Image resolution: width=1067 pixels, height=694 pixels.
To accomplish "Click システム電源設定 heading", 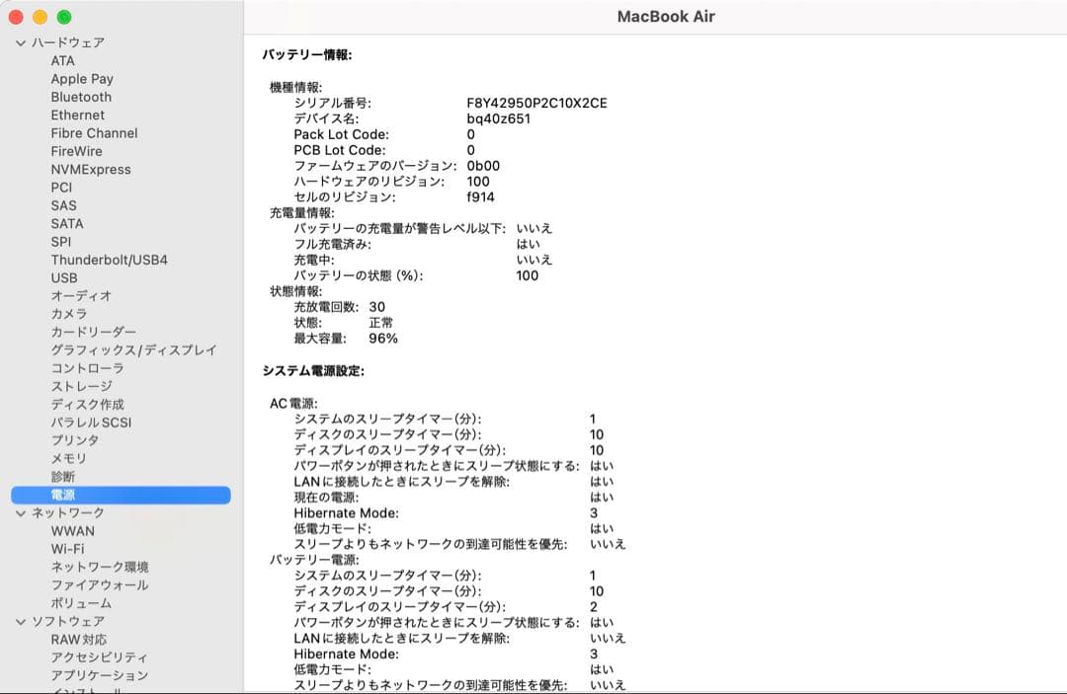I will tap(313, 371).
